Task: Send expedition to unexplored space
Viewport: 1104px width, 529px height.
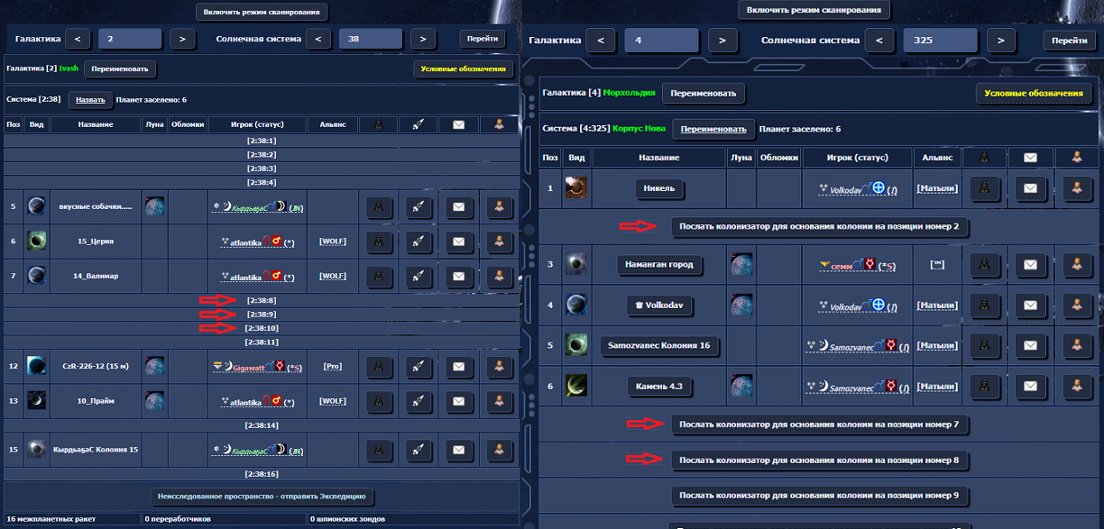Action: pyautogui.click(x=262, y=497)
